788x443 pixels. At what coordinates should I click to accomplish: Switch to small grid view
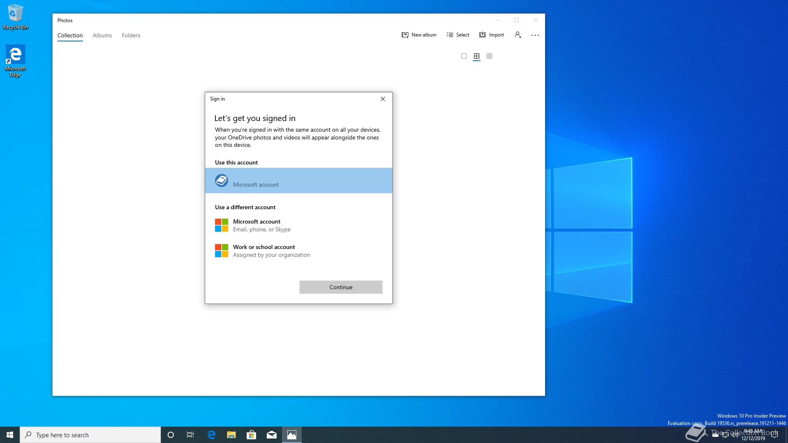pos(489,56)
